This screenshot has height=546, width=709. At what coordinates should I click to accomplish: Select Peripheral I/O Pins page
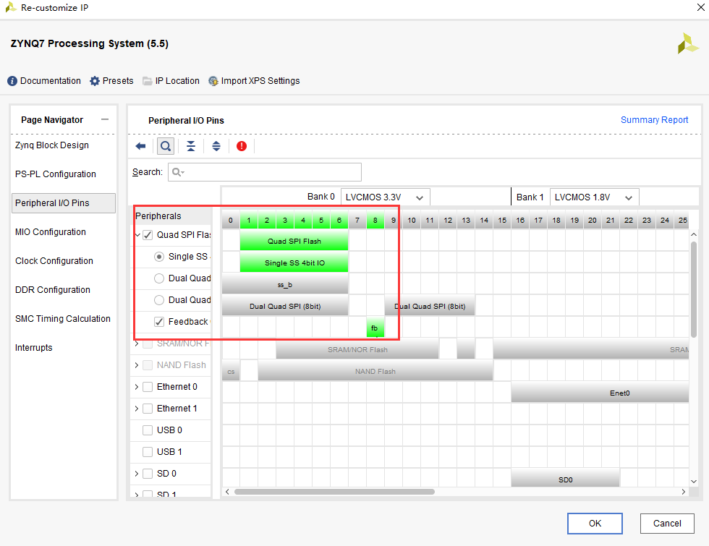coord(64,203)
